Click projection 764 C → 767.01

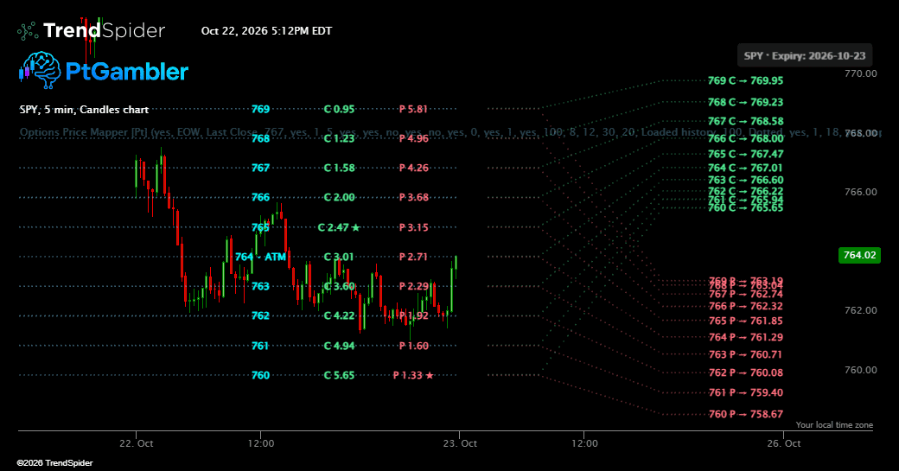click(x=745, y=168)
